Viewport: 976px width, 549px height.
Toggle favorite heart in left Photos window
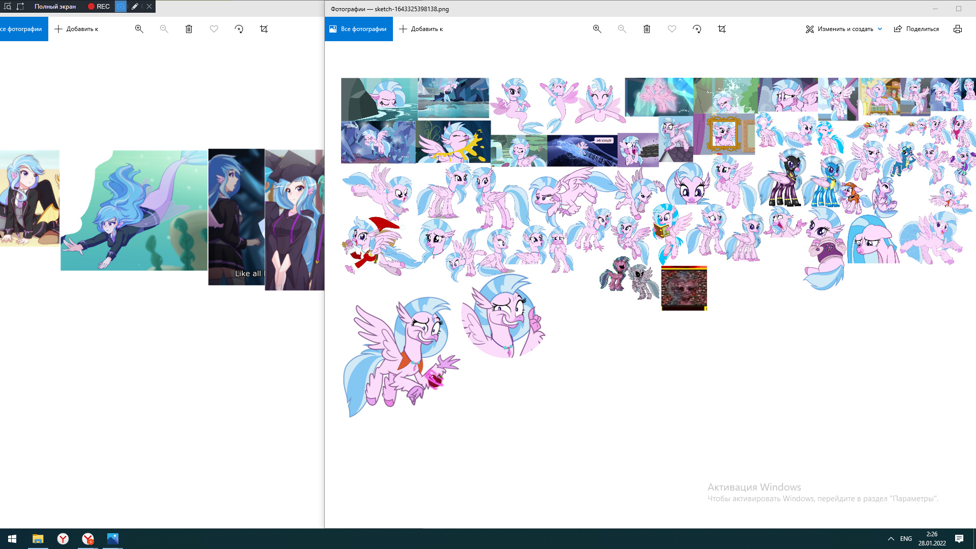(x=214, y=29)
